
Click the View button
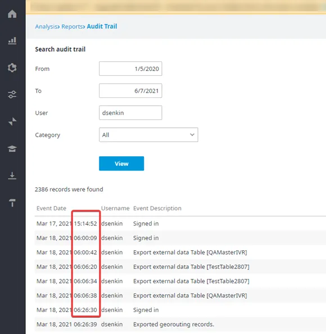(x=121, y=164)
